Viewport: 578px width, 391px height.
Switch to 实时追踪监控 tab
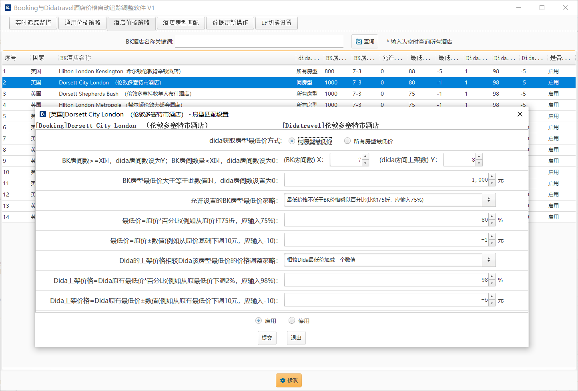(33, 23)
